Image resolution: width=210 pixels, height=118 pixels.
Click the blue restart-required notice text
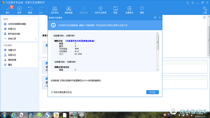(80, 41)
